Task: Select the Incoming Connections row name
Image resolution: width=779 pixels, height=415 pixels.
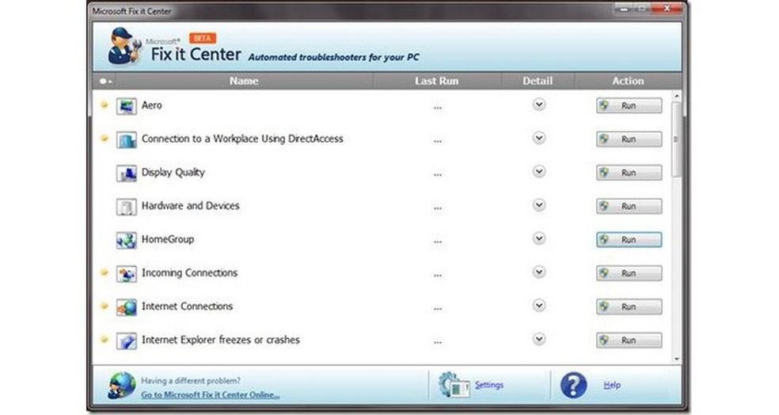Action: click(x=189, y=273)
